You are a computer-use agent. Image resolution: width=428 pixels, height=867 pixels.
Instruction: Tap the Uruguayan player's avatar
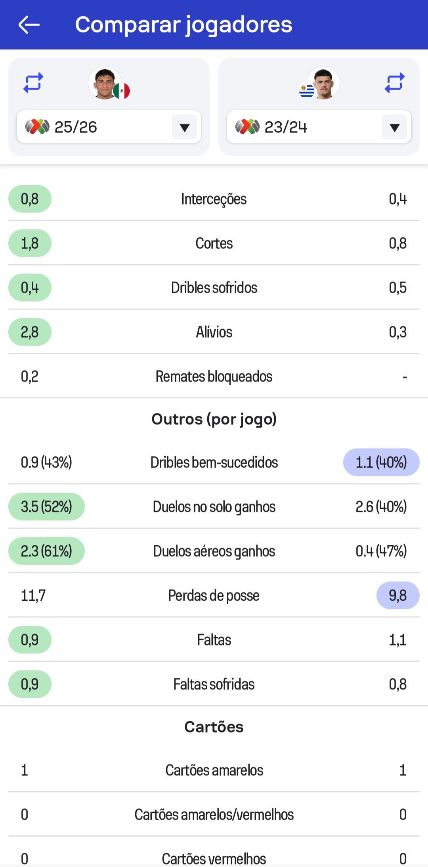pyautogui.click(x=324, y=83)
